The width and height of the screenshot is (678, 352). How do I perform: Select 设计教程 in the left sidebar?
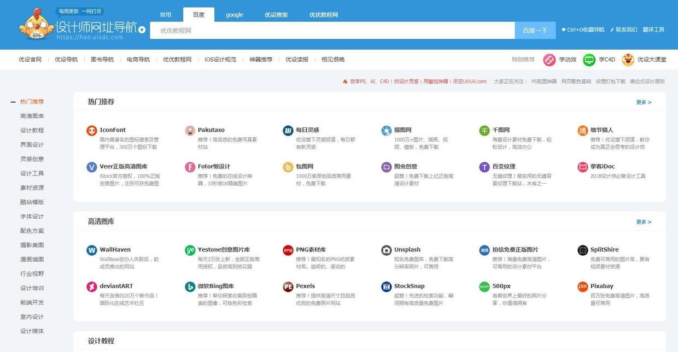pos(32,131)
